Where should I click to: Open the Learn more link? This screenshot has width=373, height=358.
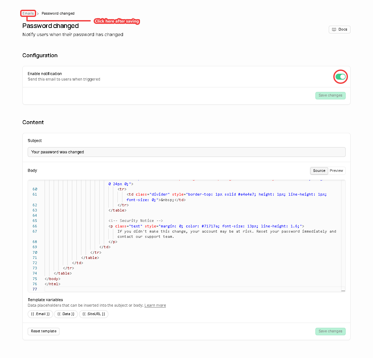click(x=155, y=305)
